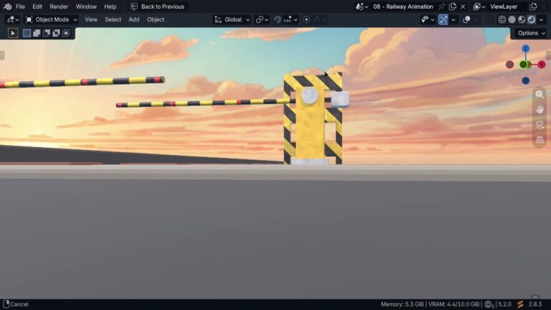
Task: Click the Back to Previous button
Action: 157,6
